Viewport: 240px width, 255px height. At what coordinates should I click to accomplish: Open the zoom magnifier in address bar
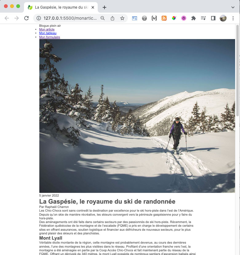click(x=103, y=18)
